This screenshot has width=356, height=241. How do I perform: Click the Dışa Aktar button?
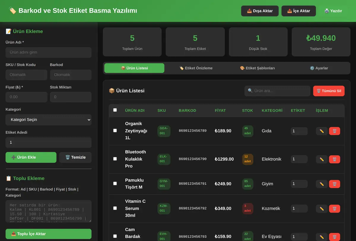[260, 11]
